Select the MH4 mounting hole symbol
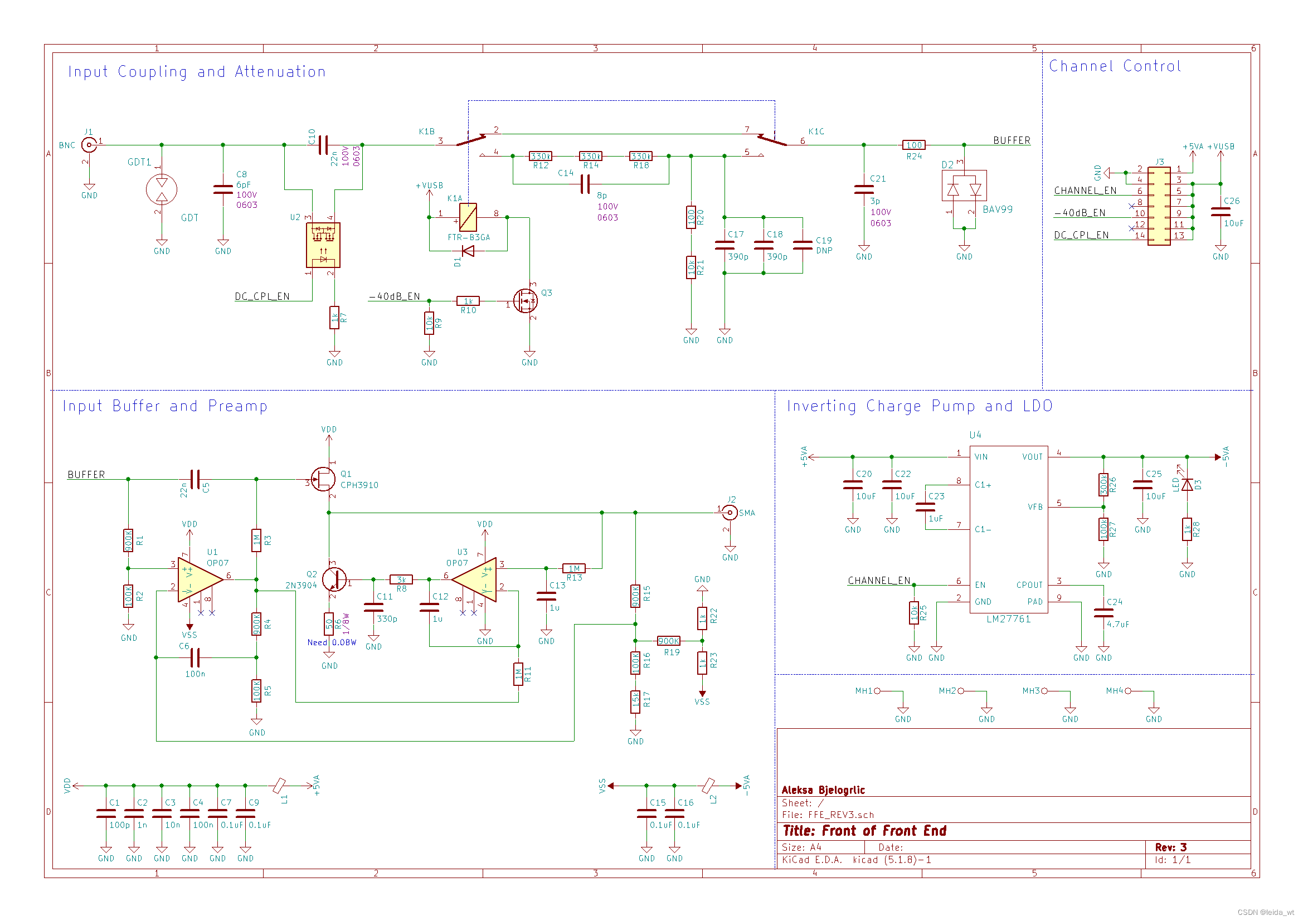Screen dimensions: 1303x921 point(1128,691)
